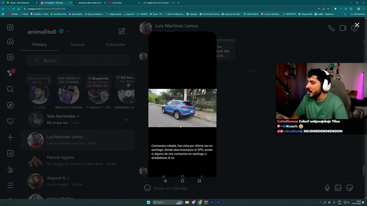The image size is (367, 206).
Task: Open the profile avatar in sidebar
Action: pos(10,169)
